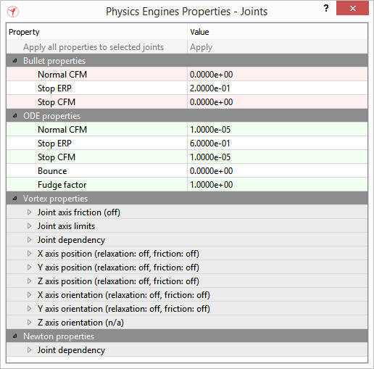374x369 pixels.
Task: Click the application logo icon in title bar
Action: tap(13, 12)
